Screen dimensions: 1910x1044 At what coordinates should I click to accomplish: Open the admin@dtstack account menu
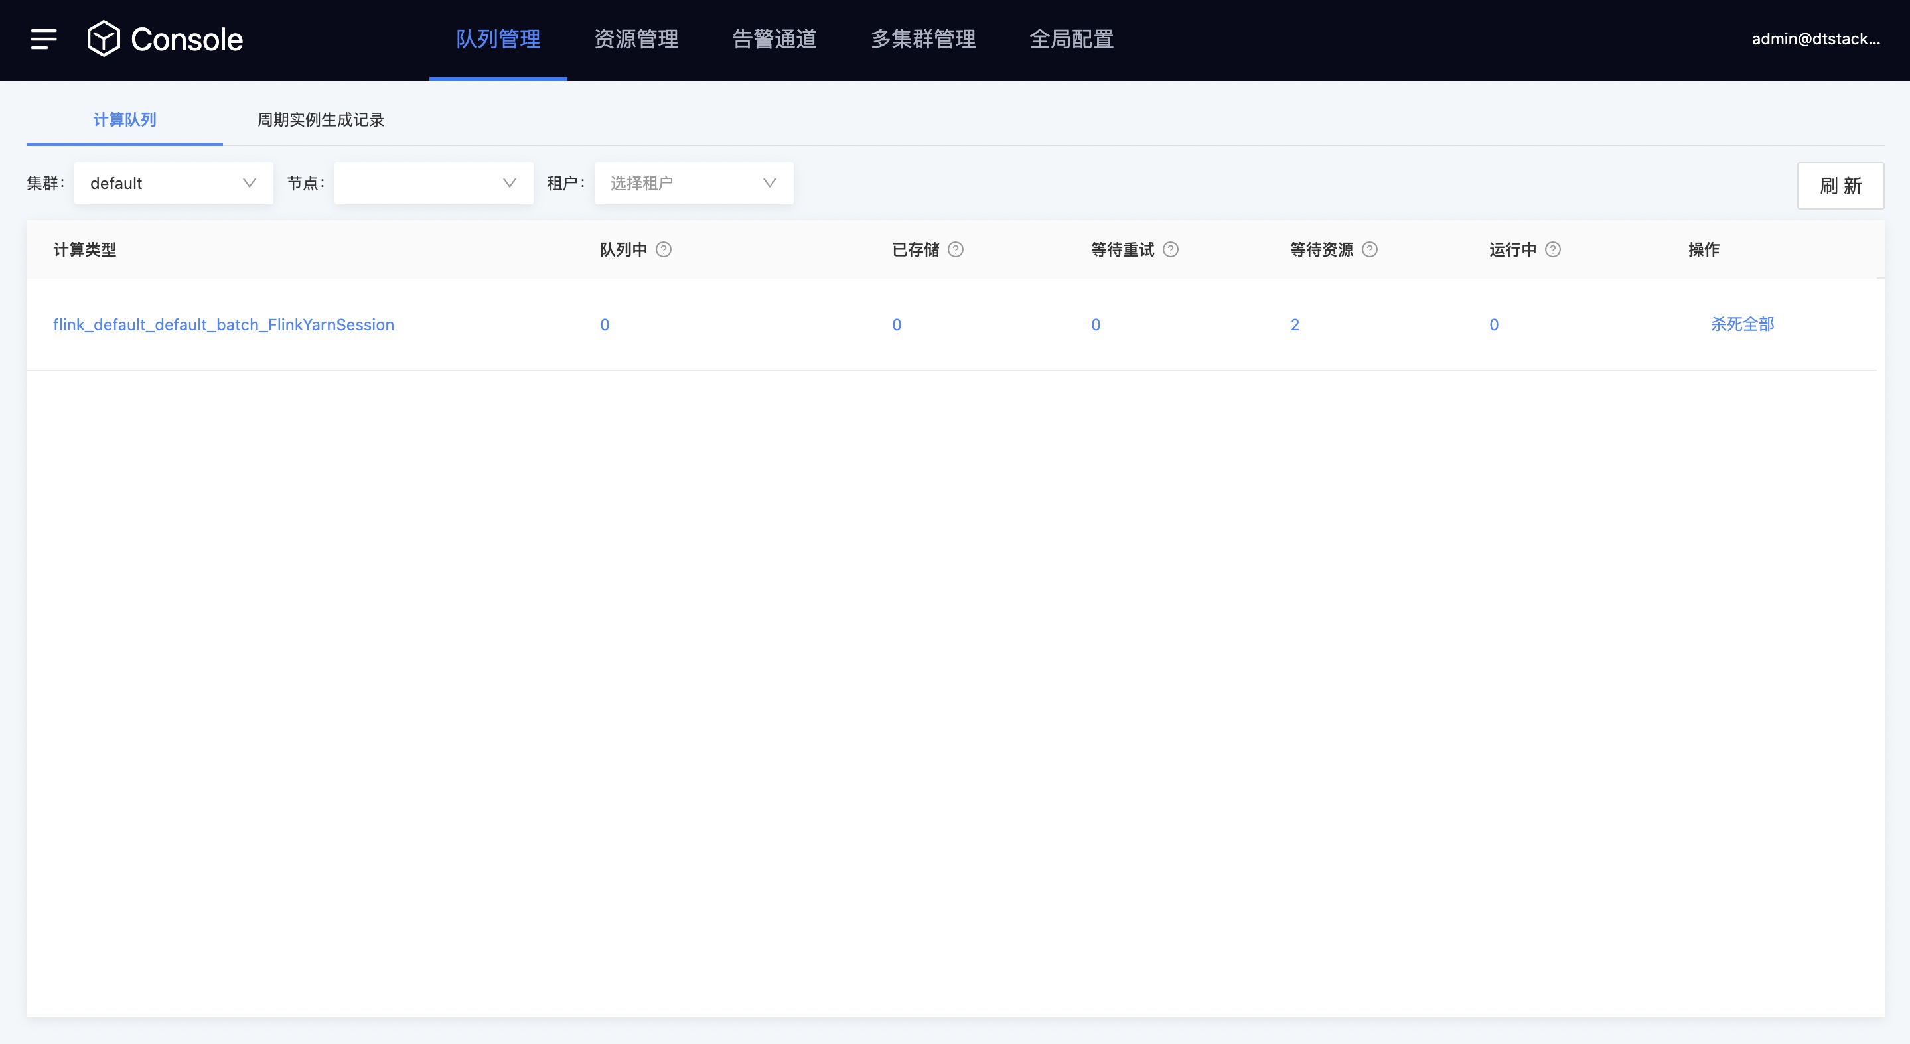(x=1816, y=39)
